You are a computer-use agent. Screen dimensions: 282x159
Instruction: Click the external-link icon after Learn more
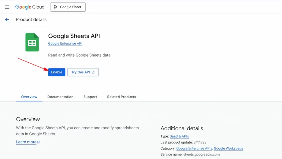39,142
